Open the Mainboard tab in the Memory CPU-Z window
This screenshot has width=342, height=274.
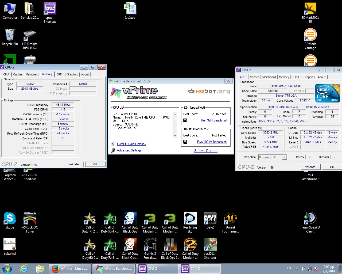pyautogui.click(x=32, y=74)
